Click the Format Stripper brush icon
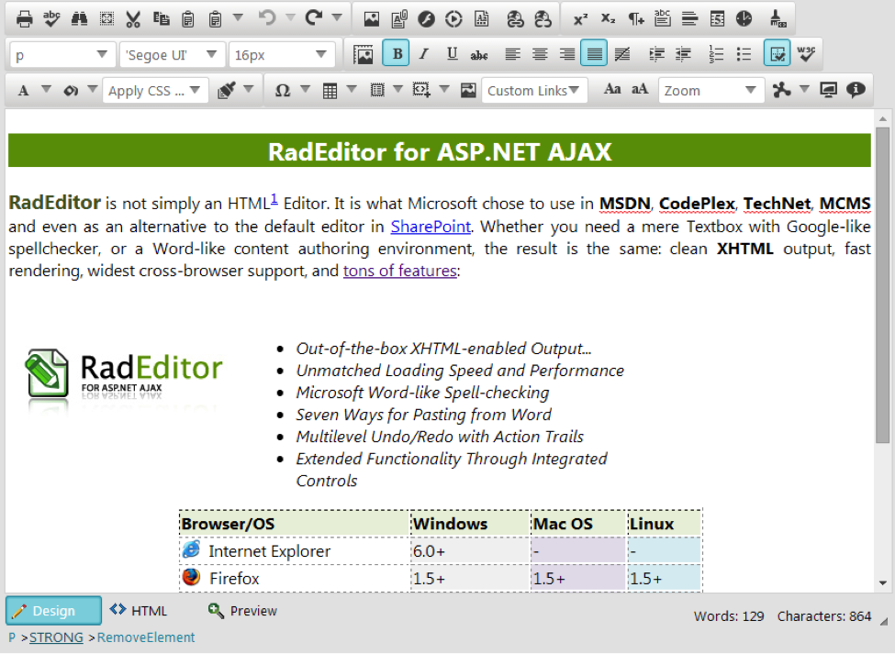895x654 pixels. tap(778, 19)
